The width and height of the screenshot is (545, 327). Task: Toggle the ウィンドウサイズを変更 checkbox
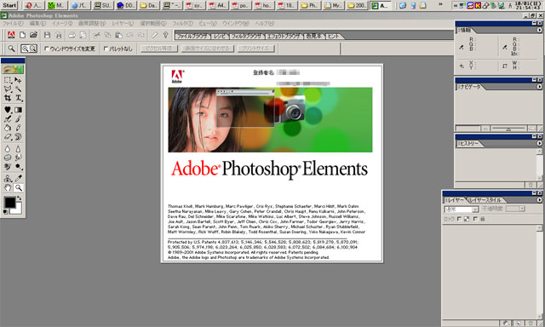point(47,49)
